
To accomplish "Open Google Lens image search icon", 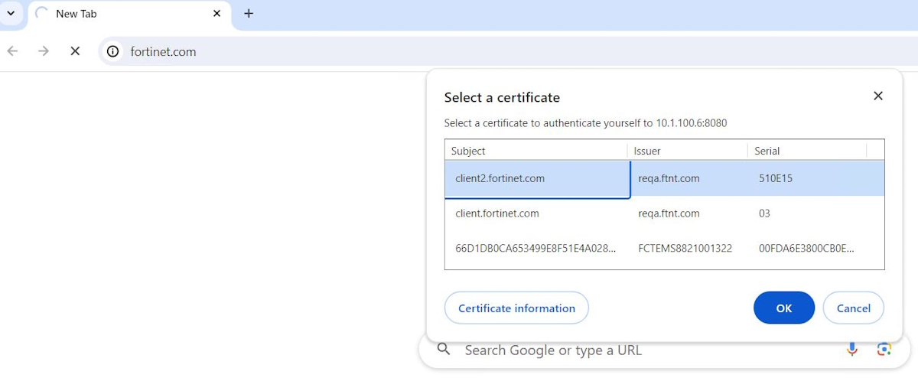I will 884,350.
